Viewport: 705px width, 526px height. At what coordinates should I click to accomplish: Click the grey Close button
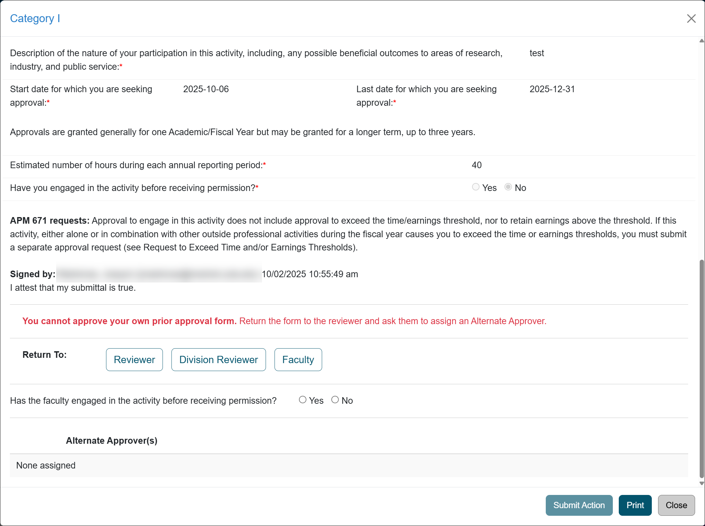click(676, 505)
